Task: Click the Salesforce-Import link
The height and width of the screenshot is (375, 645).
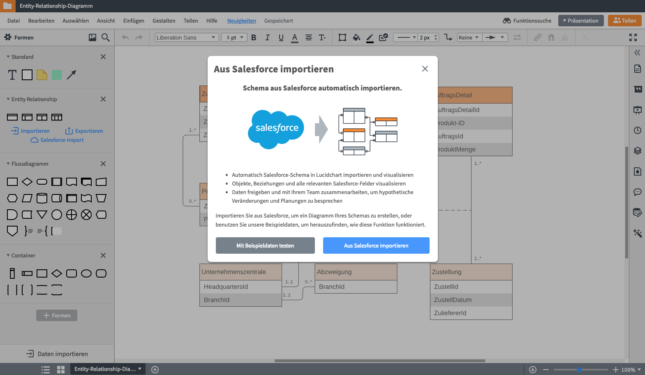Action: tap(57, 140)
